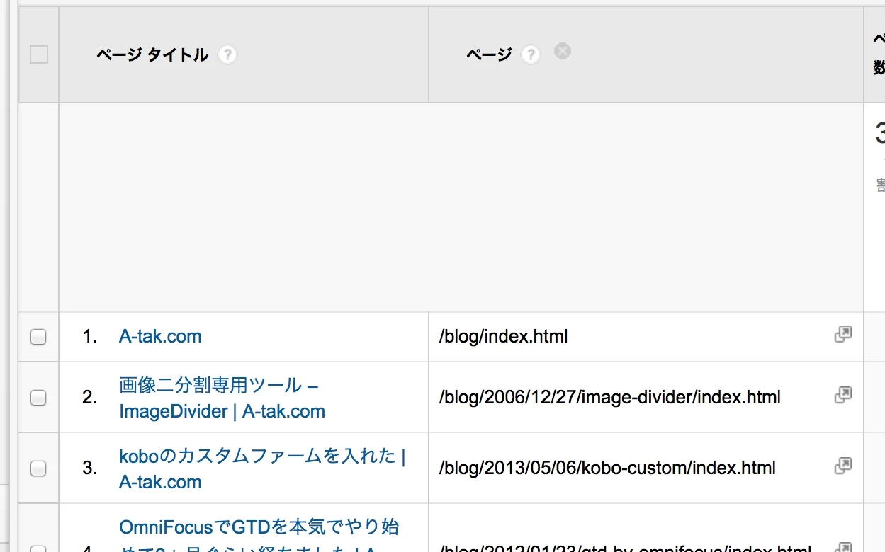Viewport: 885px width, 552px height.
Task: Open the A-tak.com page title link
Action: click(x=160, y=336)
